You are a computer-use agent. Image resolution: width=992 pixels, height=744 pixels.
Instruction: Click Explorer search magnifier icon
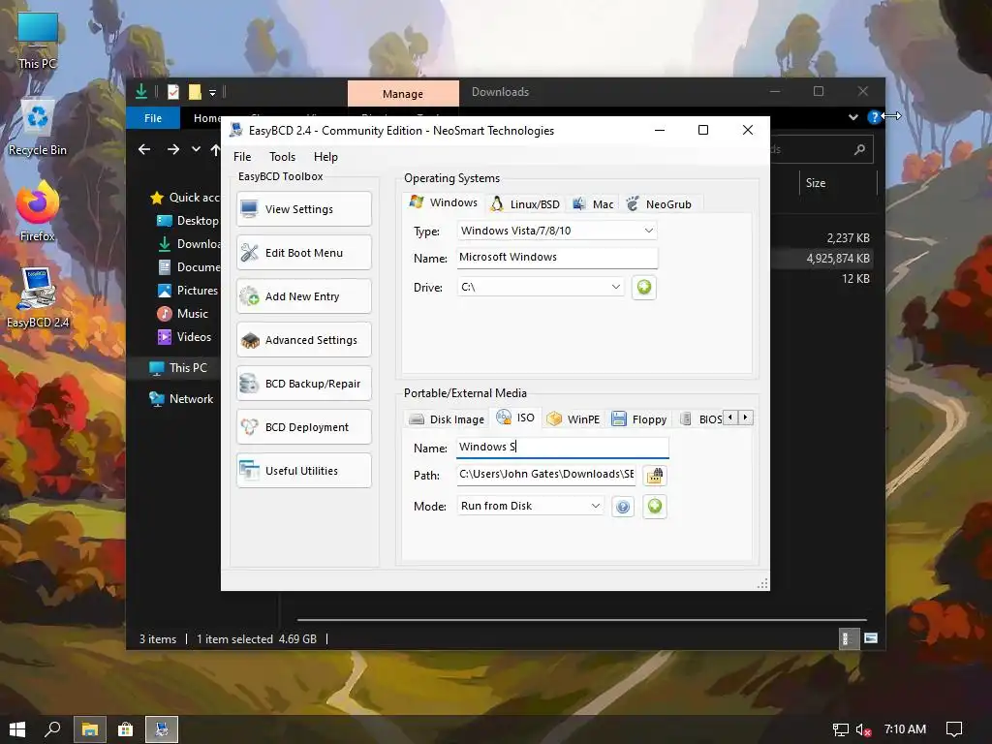tap(859, 149)
